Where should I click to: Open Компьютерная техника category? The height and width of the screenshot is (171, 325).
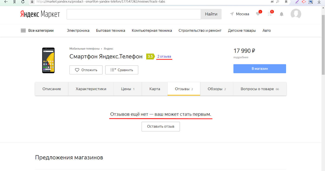(x=152, y=31)
